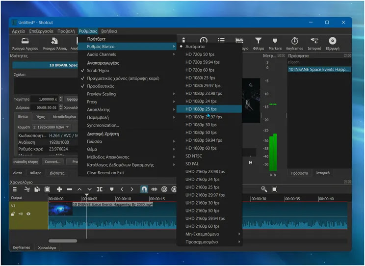
Task: Select Αυτόματα video mode radio
Action: [x=209, y=47]
